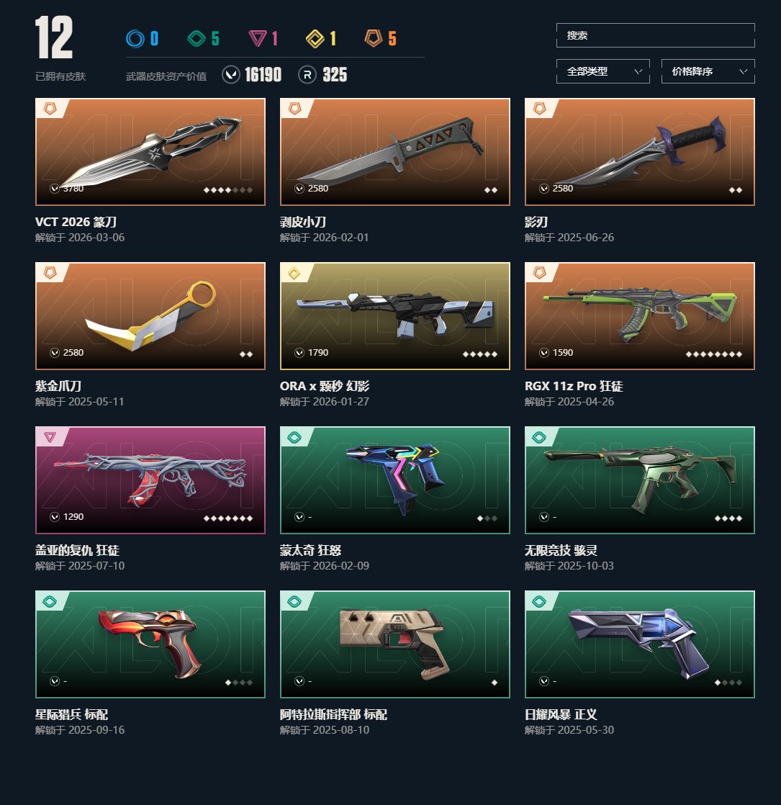Click the 星际猎兵 标配 skin name
The image size is (781, 805).
point(71,715)
